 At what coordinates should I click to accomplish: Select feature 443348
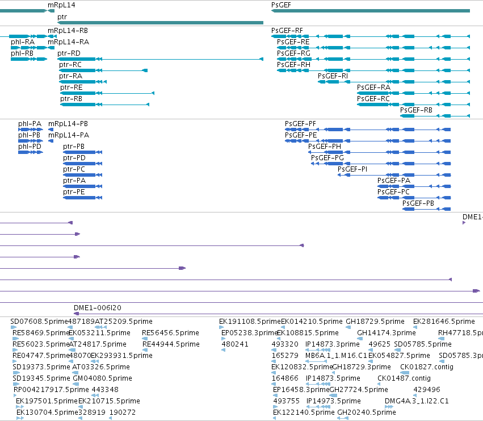click(x=105, y=390)
